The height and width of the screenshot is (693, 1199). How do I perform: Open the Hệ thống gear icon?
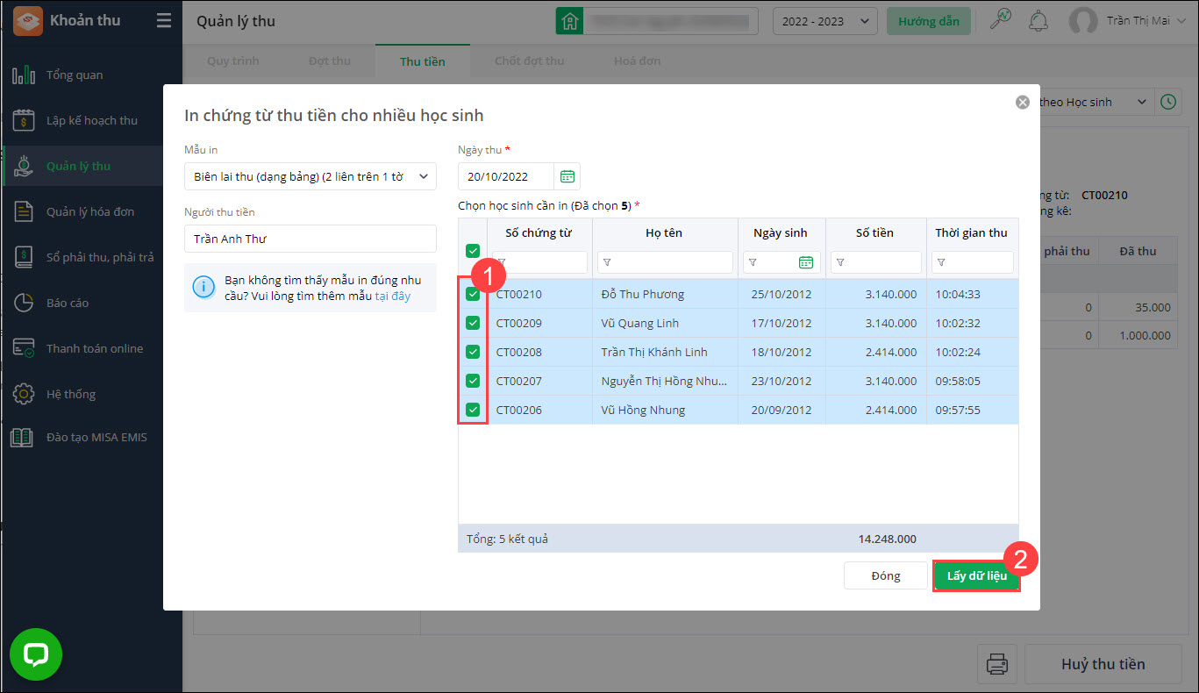coord(24,394)
